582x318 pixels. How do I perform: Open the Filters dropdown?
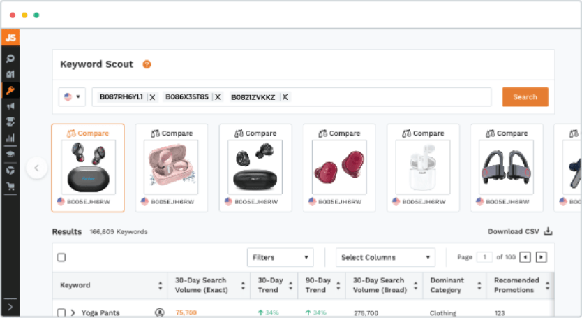coord(281,257)
